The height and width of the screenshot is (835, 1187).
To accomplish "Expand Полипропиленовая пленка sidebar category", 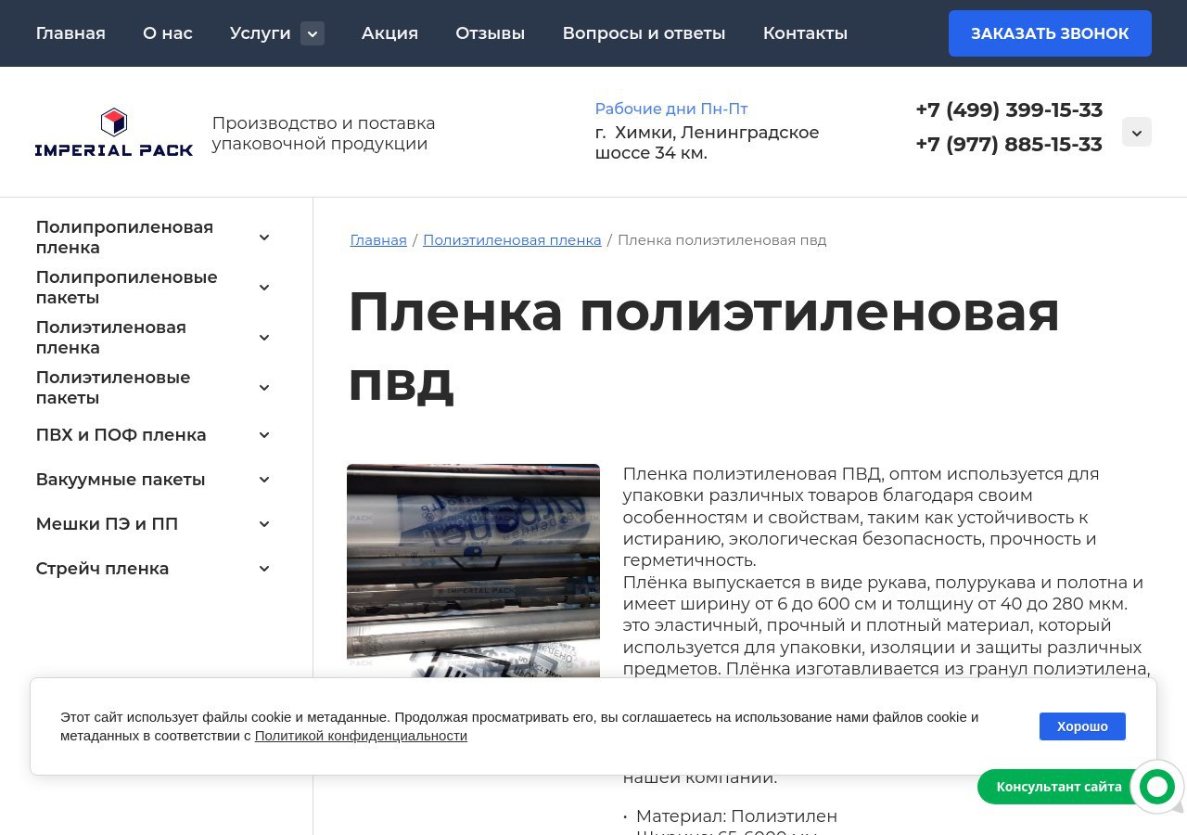I will [x=264, y=238].
